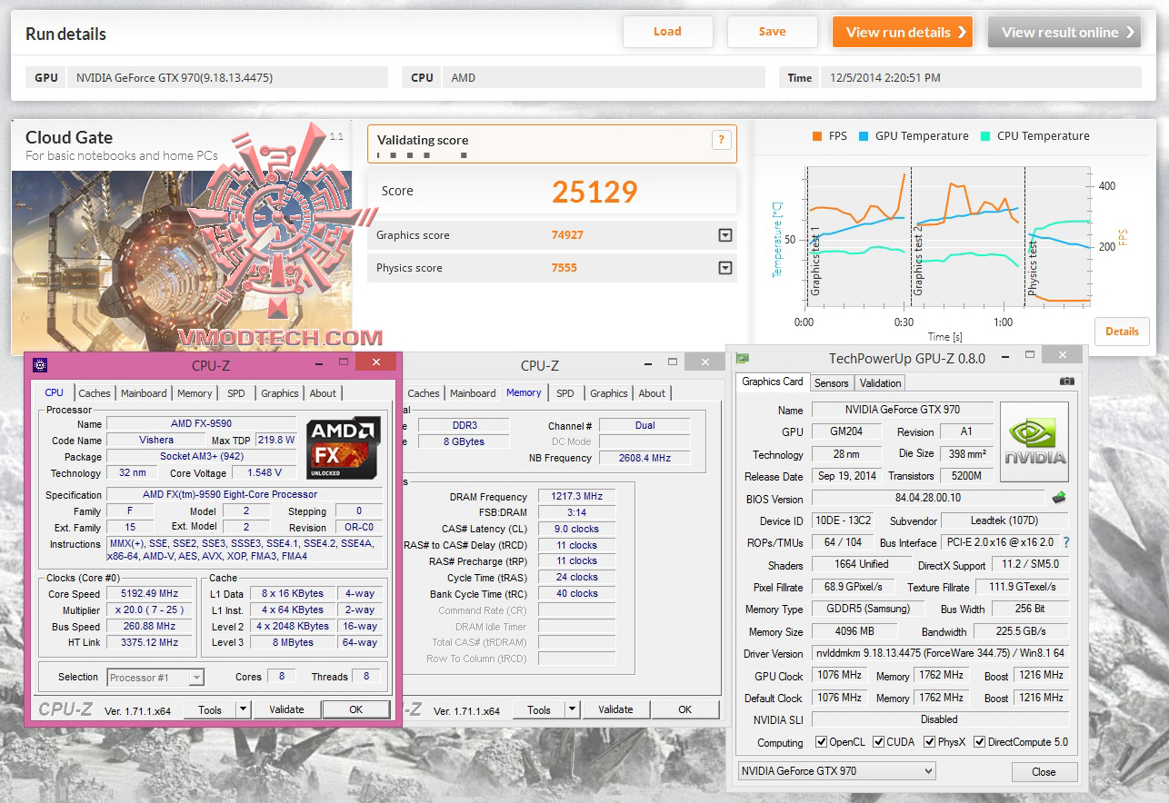Click the Release Date value Sep 19, 2014

pos(847,476)
